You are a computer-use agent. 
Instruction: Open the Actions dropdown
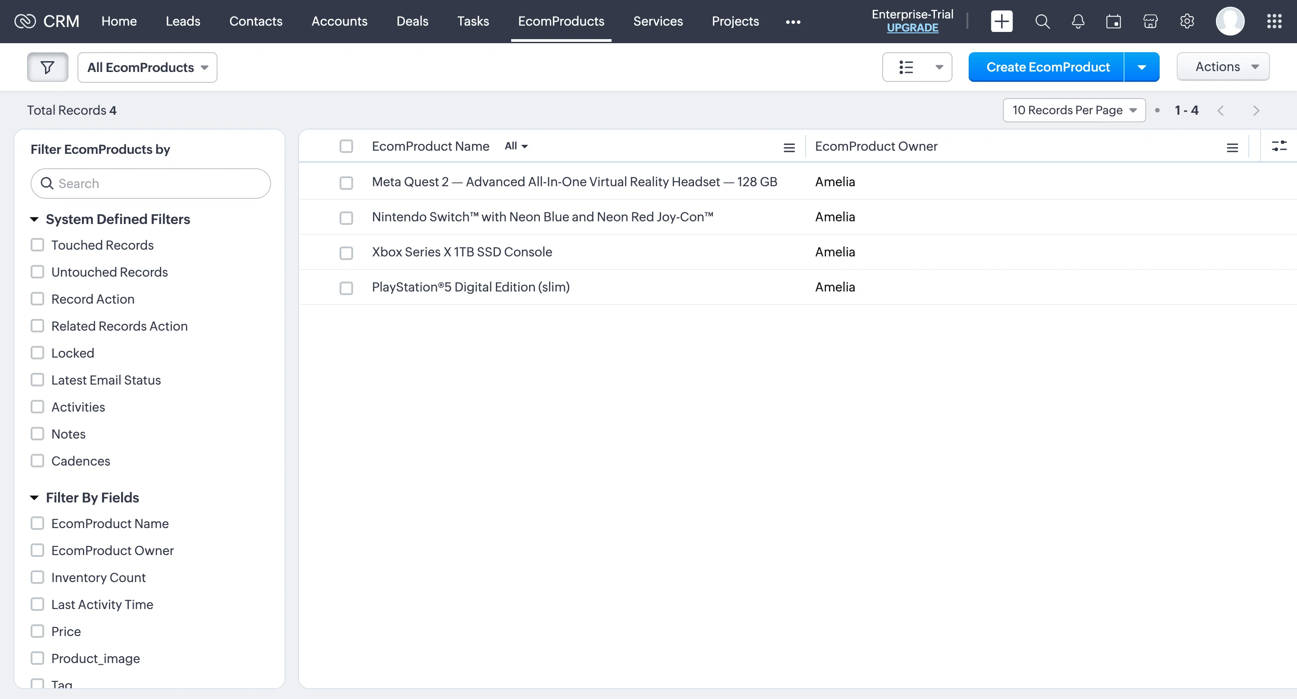tap(1223, 67)
